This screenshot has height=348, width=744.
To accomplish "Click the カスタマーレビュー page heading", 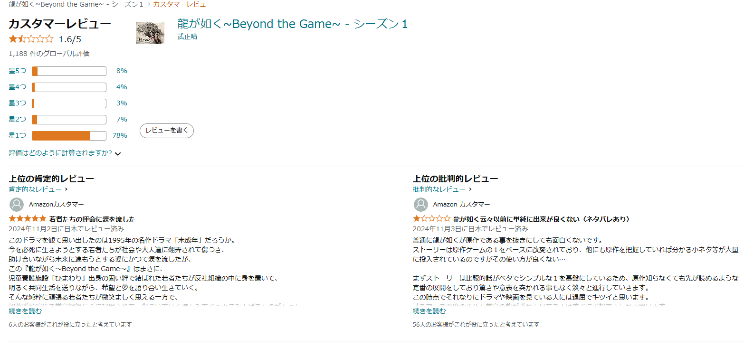I will [60, 24].
